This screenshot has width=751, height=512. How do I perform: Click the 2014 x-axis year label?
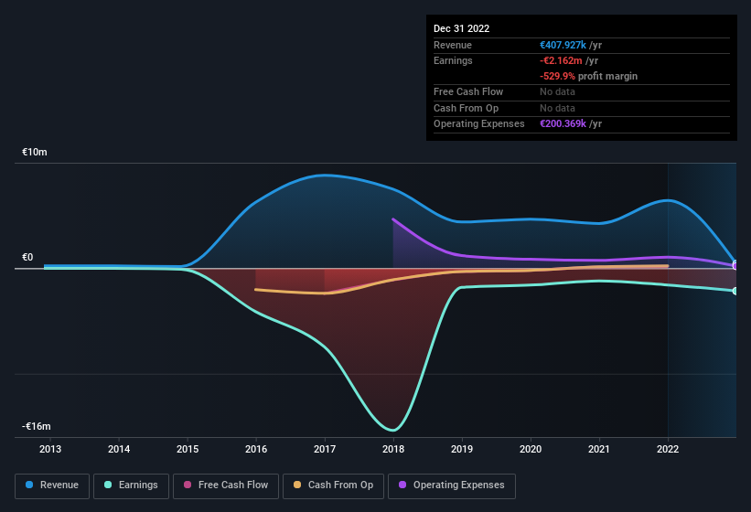pos(119,449)
